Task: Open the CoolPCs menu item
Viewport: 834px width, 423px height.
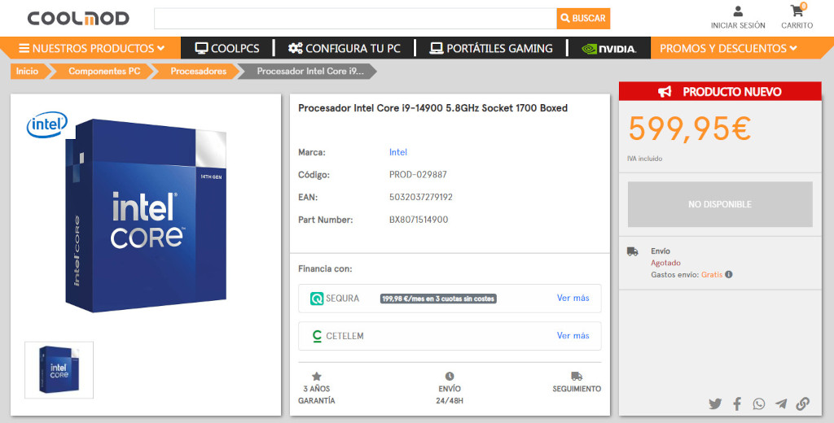Action: tap(227, 48)
